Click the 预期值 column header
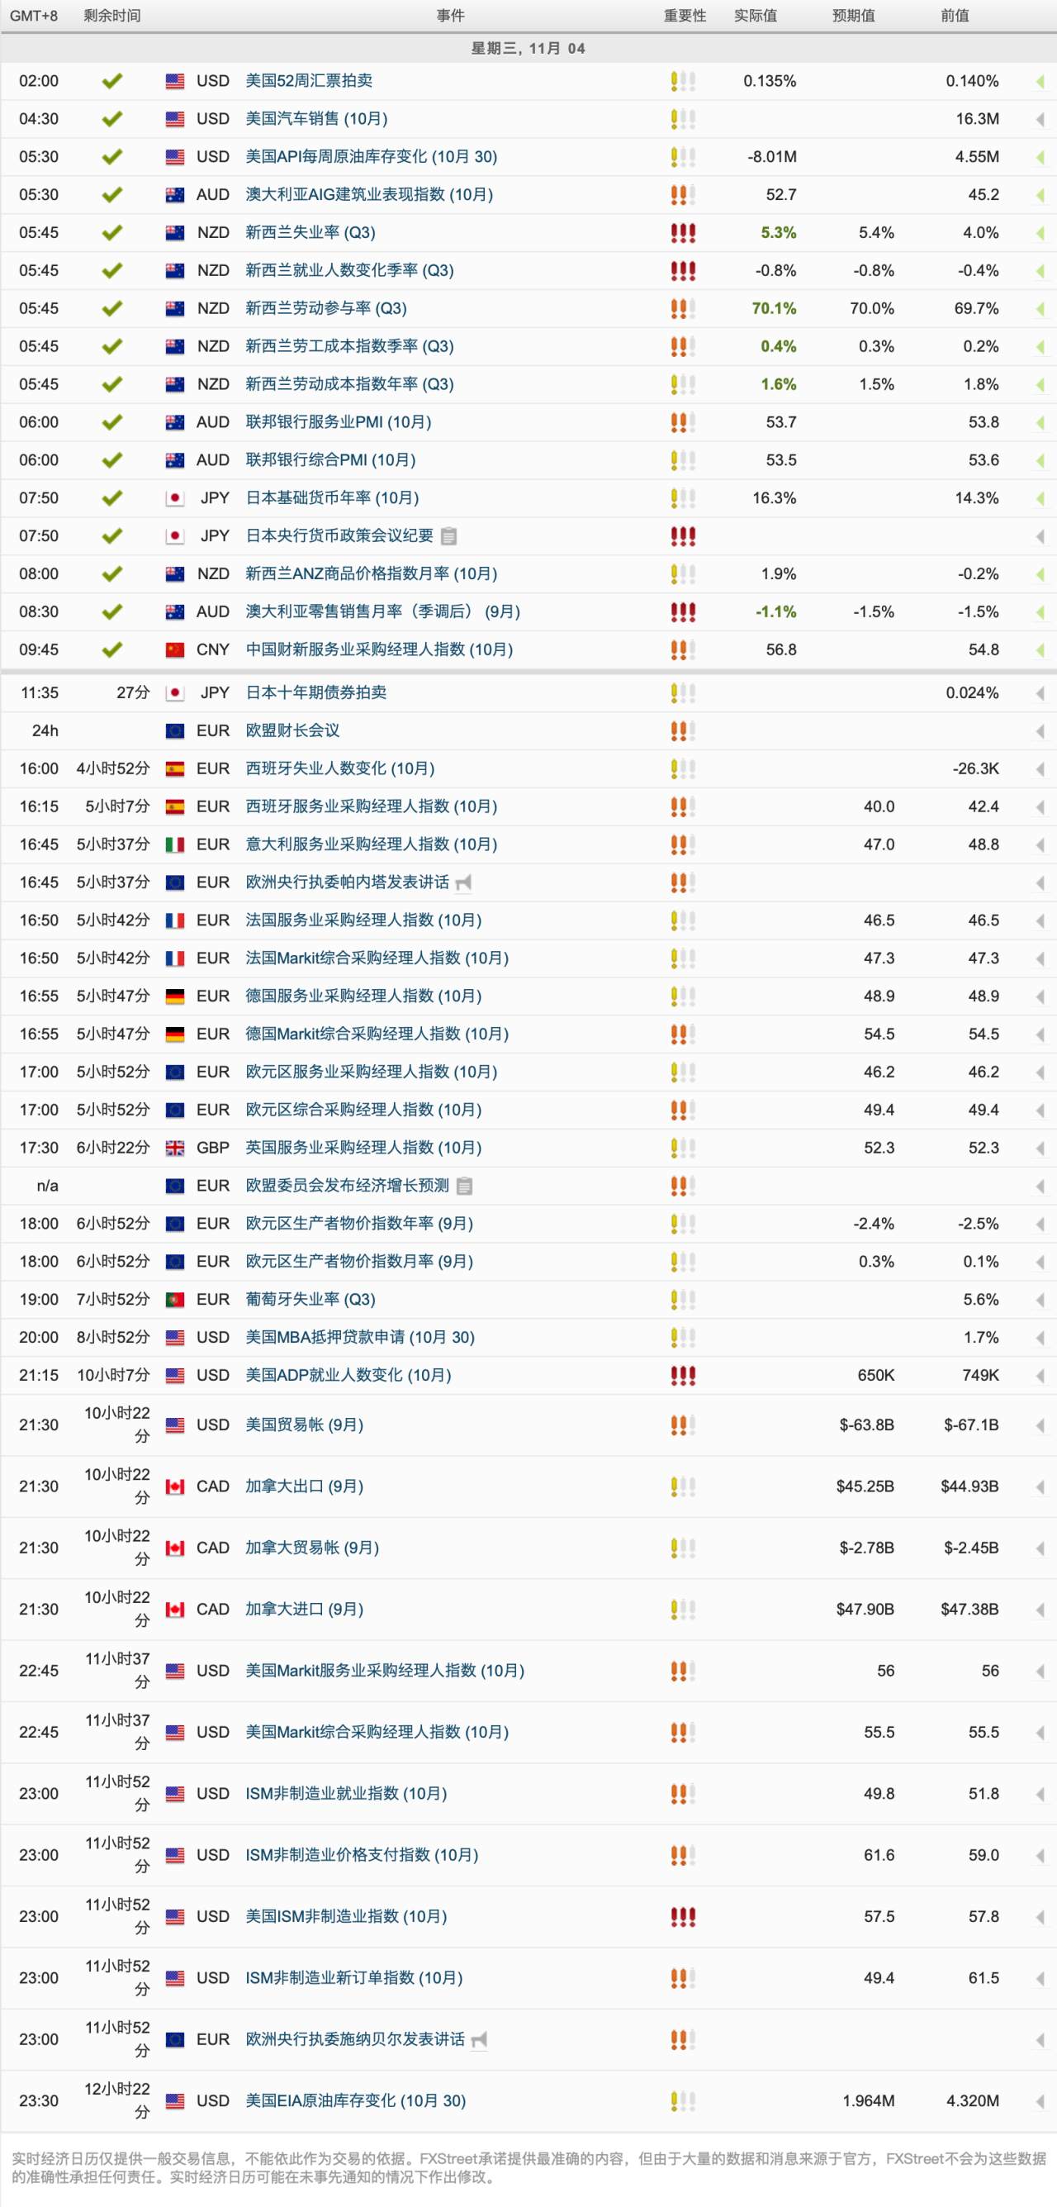 [854, 16]
